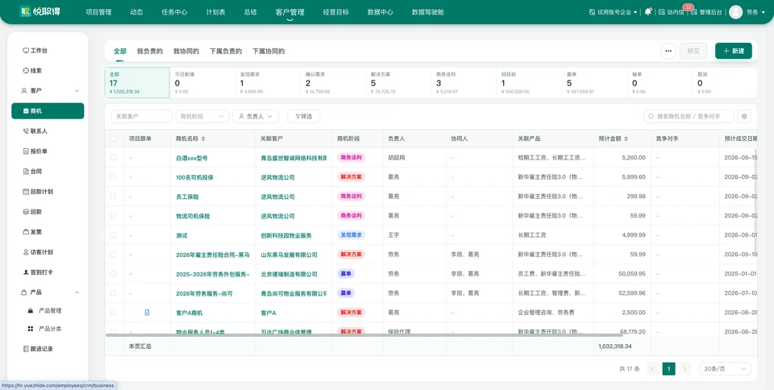774x390 pixels.
Task: Open the 商机阶段 filter dropdown
Action: pos(202,116)
